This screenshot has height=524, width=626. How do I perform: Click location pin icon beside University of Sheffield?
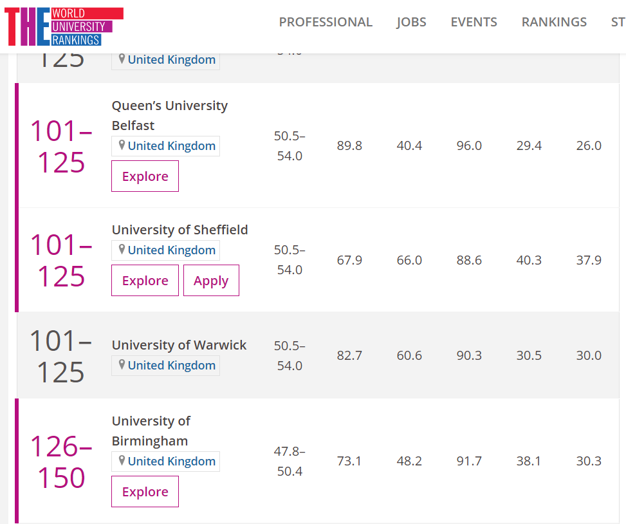coord(122,250)
